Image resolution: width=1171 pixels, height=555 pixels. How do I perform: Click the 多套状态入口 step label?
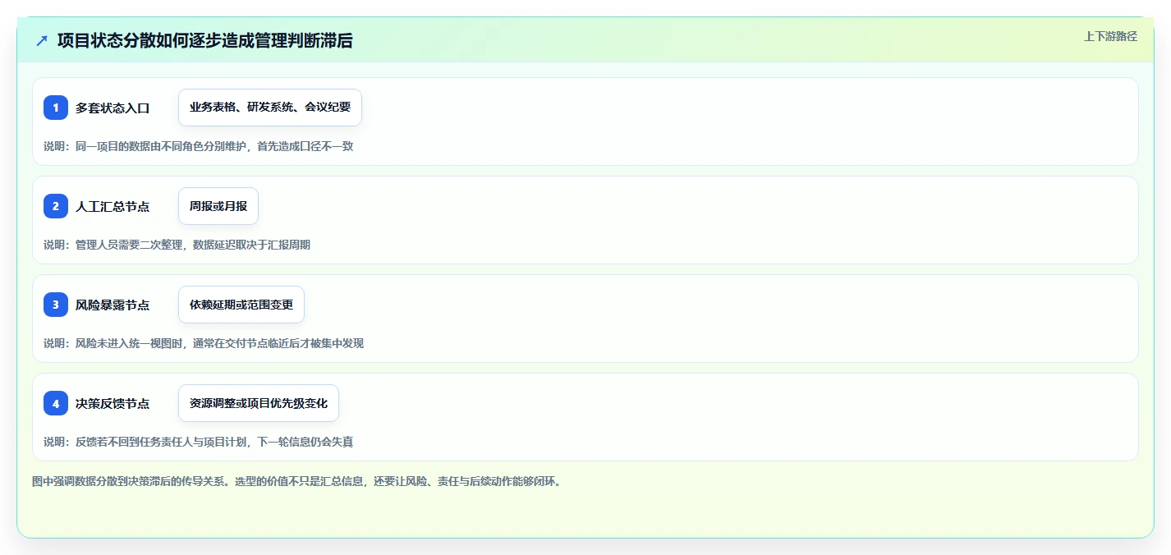point(113,108)
